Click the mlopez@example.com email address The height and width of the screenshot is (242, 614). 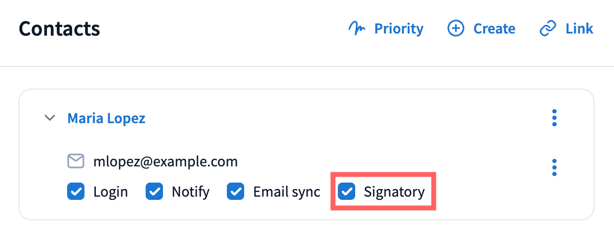tap(166, 162)
